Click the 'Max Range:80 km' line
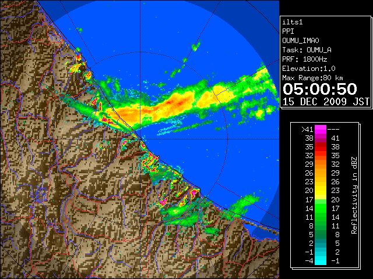 click(312, 78)
